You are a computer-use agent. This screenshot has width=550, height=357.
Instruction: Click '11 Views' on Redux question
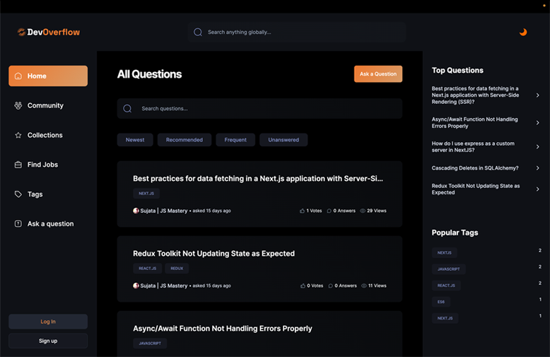coord(378,286)
